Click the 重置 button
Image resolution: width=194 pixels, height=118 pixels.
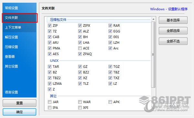pos(19,103)
